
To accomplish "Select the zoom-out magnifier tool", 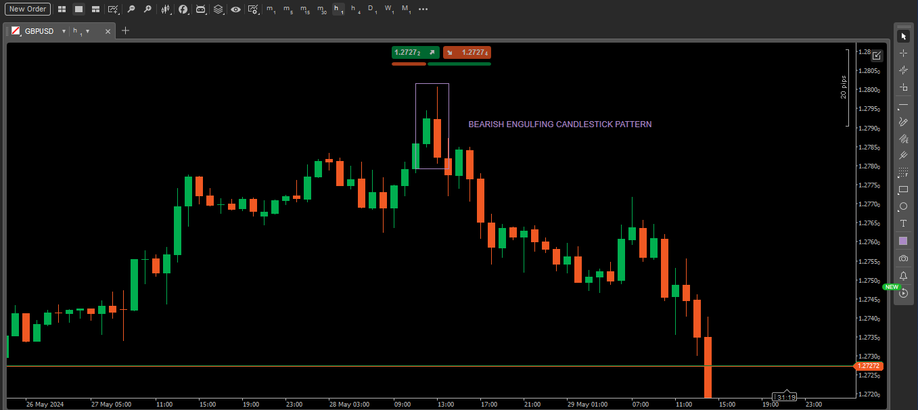I will (x=131, y=9).
